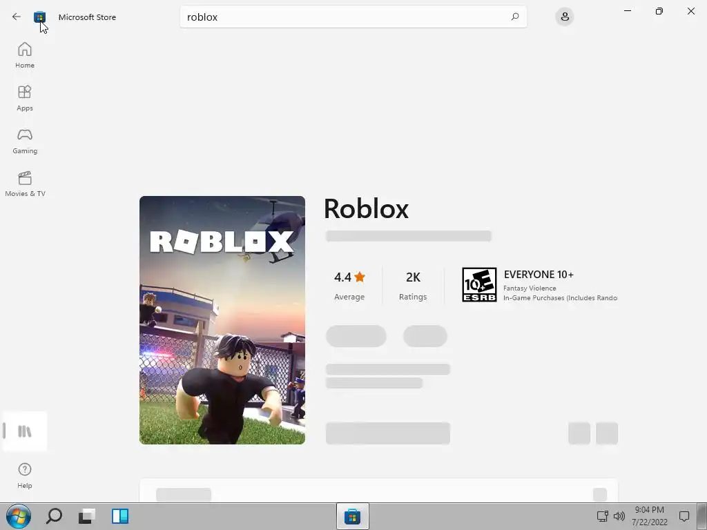The height and width of the screenshot is (530, 707).
Task: Open the Library in sidebar
Action: [x=25, y=431]
